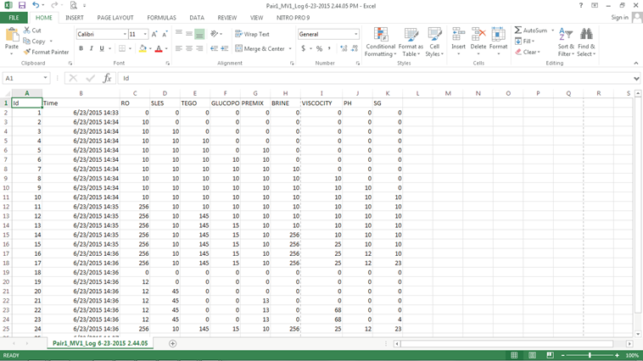The image size is (643, 361).
Task: Toggle align text right
Action: (199, 48)
